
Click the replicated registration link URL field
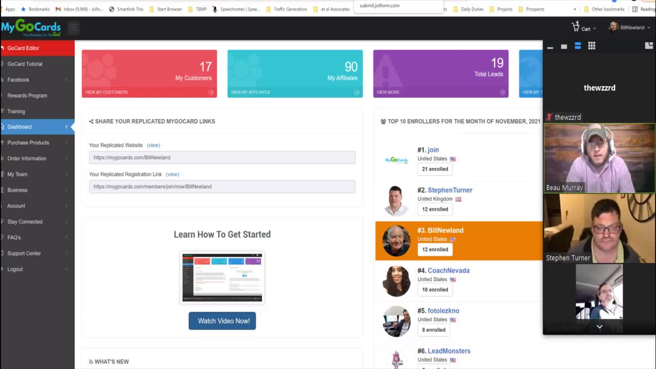pos(222,187)
